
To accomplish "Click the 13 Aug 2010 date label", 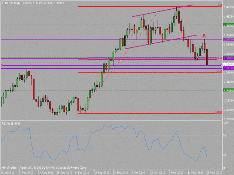I will tap(46, 172).
